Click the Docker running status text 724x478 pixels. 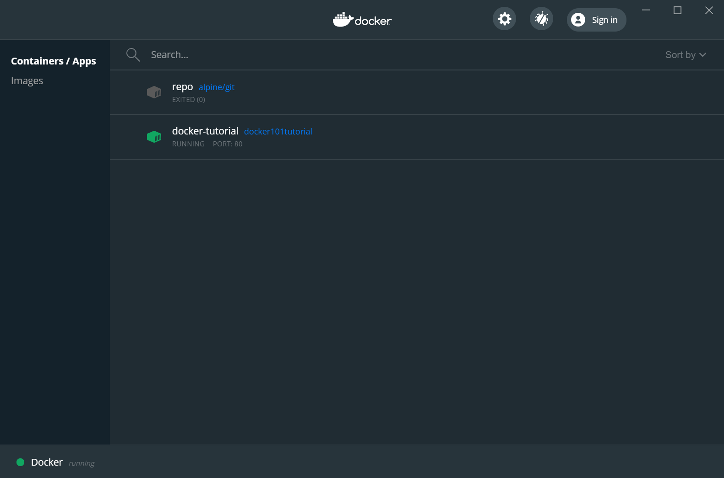[x=82, y=463]
